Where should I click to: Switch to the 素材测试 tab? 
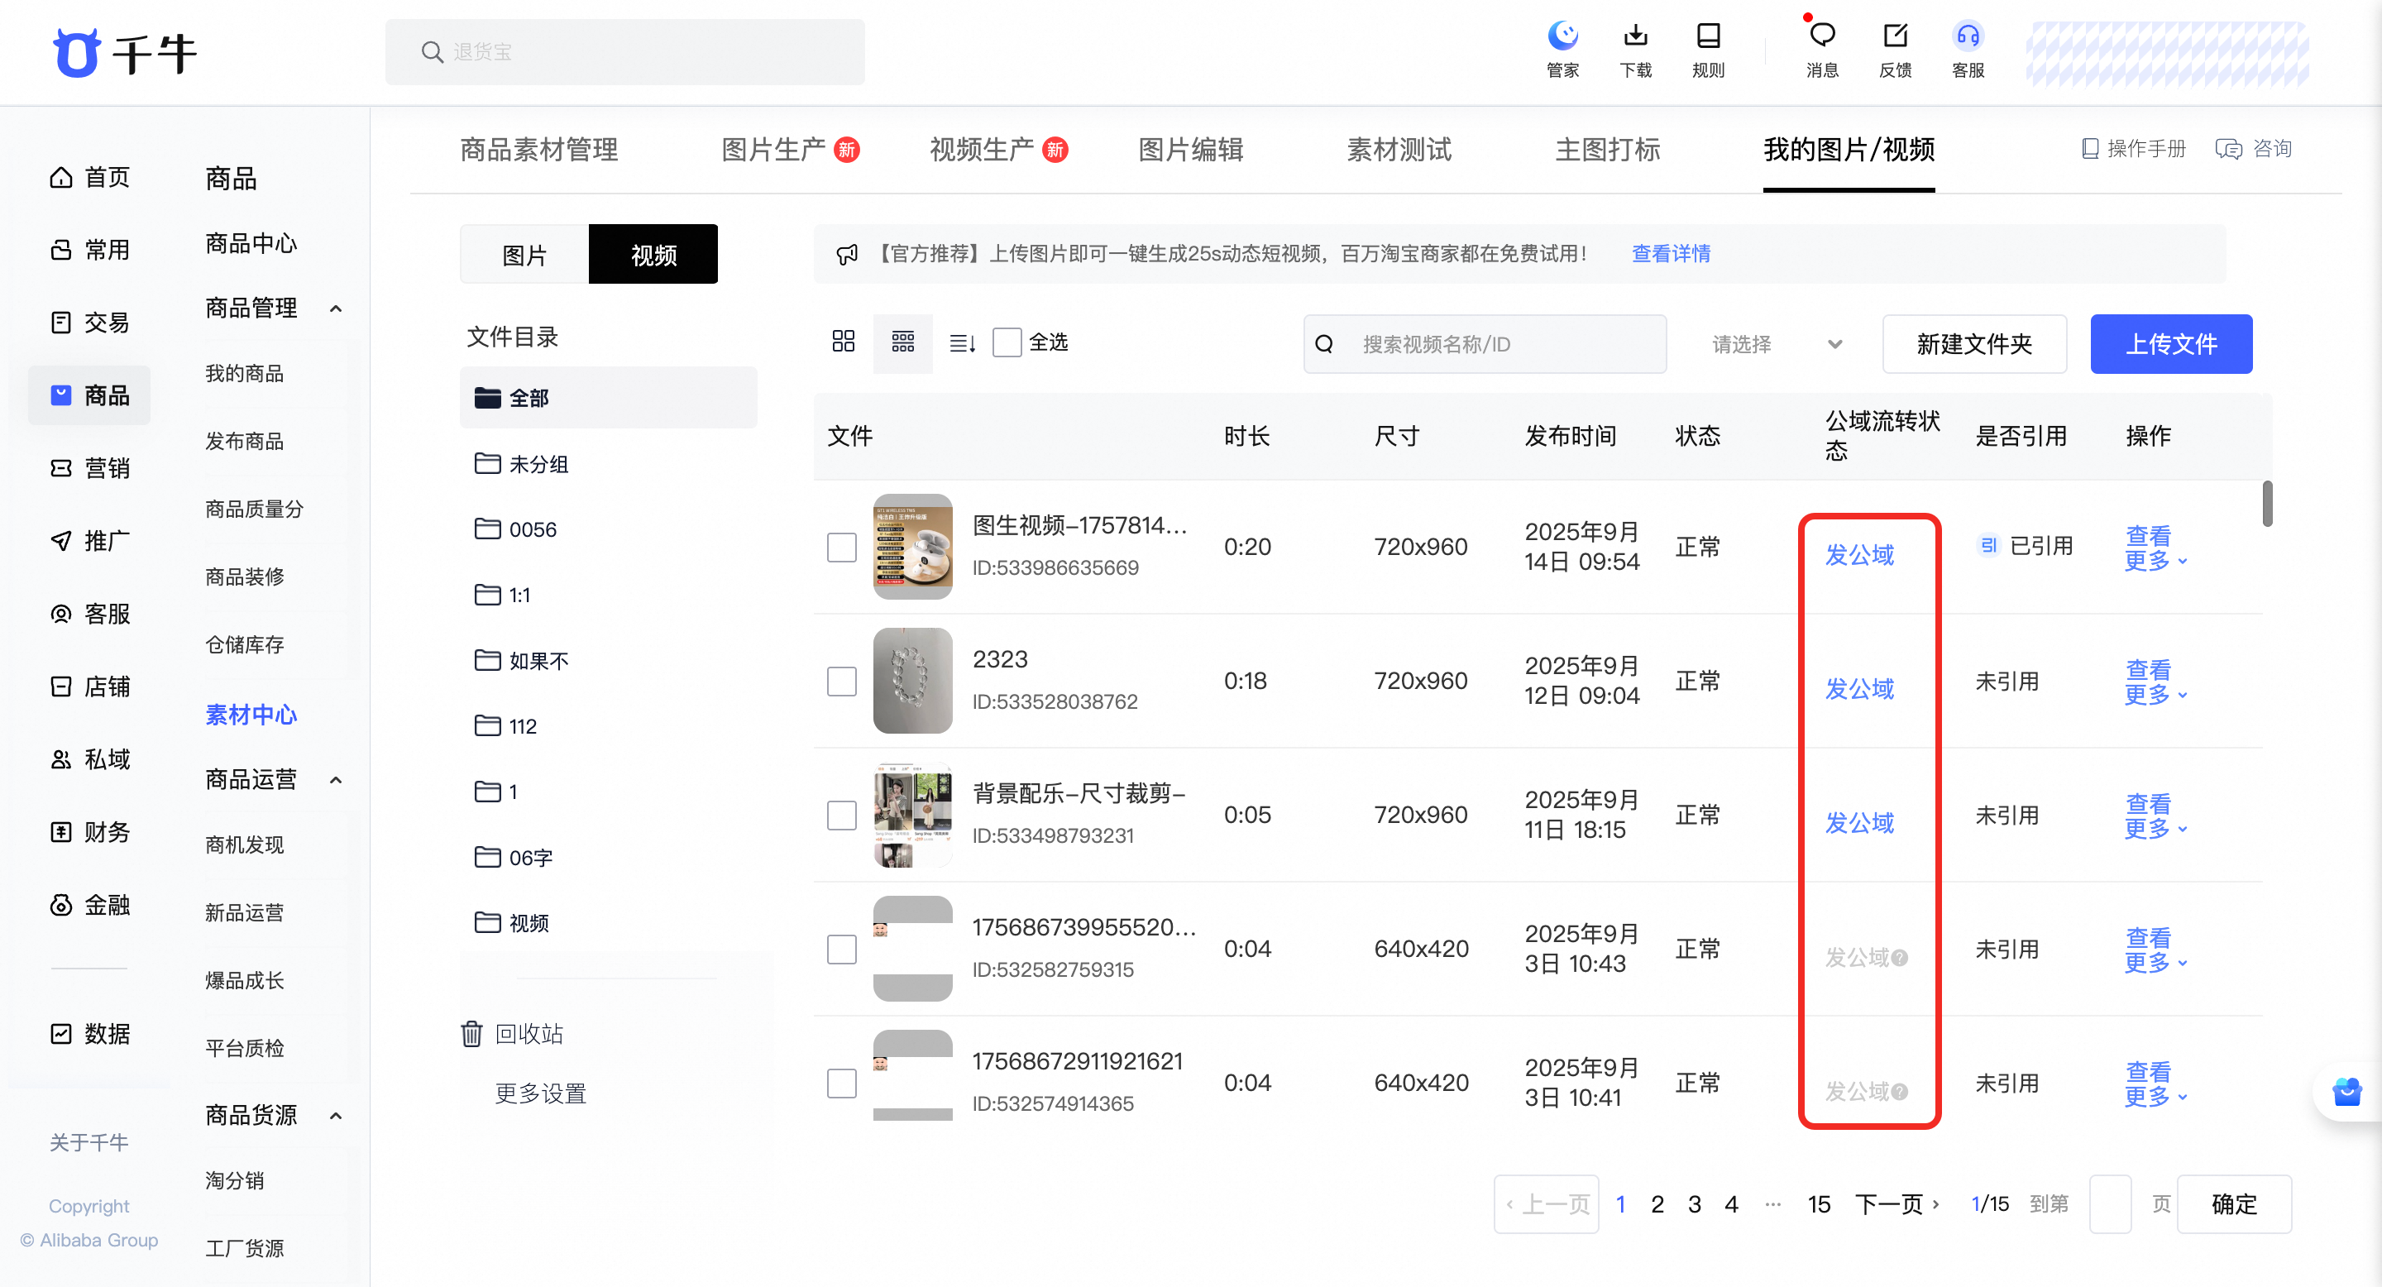[1398, 149]
